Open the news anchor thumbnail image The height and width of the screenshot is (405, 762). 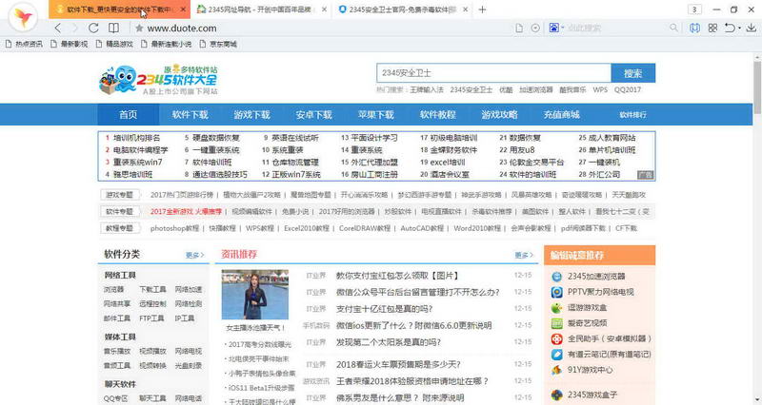(x=255, y=295)
